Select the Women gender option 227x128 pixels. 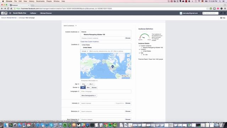94,87
